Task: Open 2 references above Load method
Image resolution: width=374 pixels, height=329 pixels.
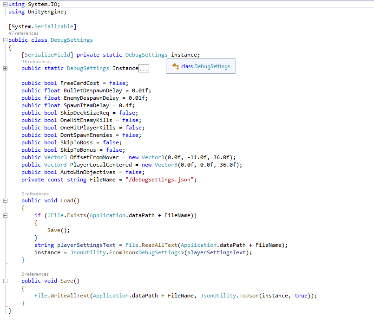Action: click(35, 194)
